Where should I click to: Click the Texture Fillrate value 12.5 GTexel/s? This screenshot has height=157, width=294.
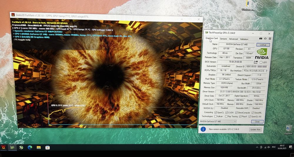point(257,79)
